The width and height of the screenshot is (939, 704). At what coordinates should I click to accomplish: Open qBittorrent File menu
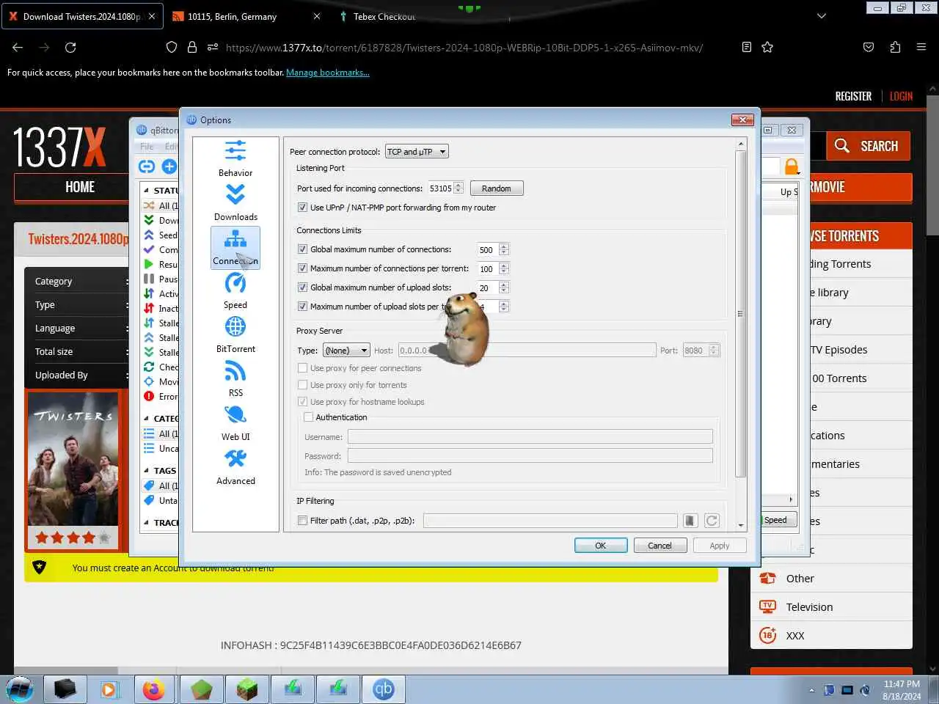[x=147, y=147]
